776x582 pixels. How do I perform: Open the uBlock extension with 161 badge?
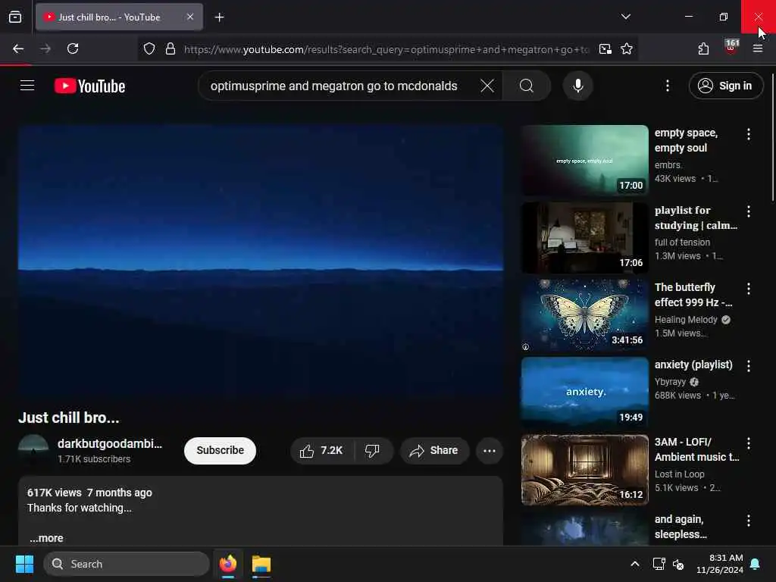(731, 47)
